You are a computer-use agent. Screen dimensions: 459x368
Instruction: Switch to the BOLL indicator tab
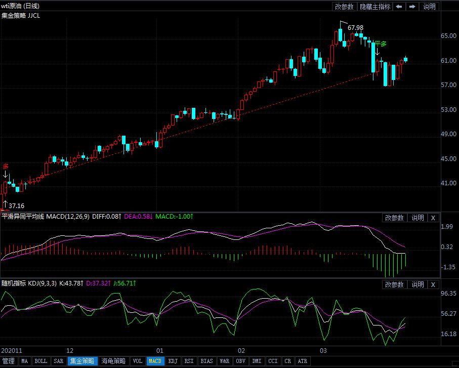[41, 361]
